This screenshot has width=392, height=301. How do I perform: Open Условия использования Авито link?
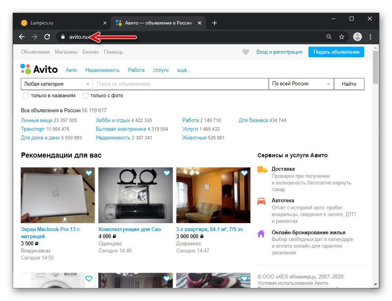293,283
